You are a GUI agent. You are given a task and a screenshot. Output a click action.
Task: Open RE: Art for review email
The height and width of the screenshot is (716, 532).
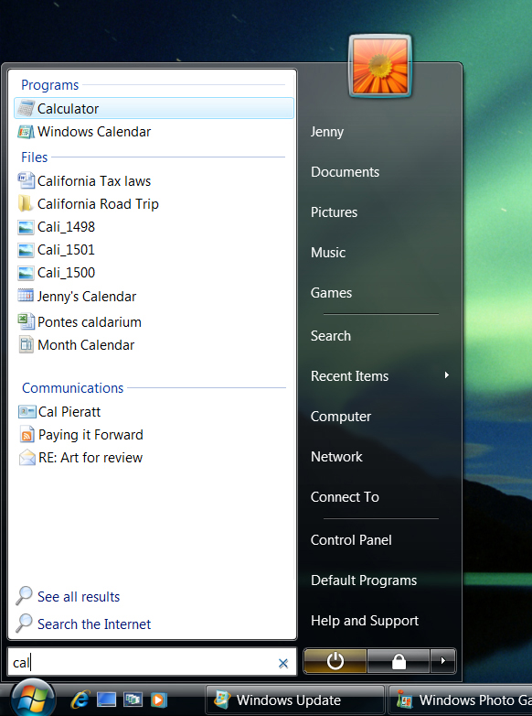click(154, 457)
